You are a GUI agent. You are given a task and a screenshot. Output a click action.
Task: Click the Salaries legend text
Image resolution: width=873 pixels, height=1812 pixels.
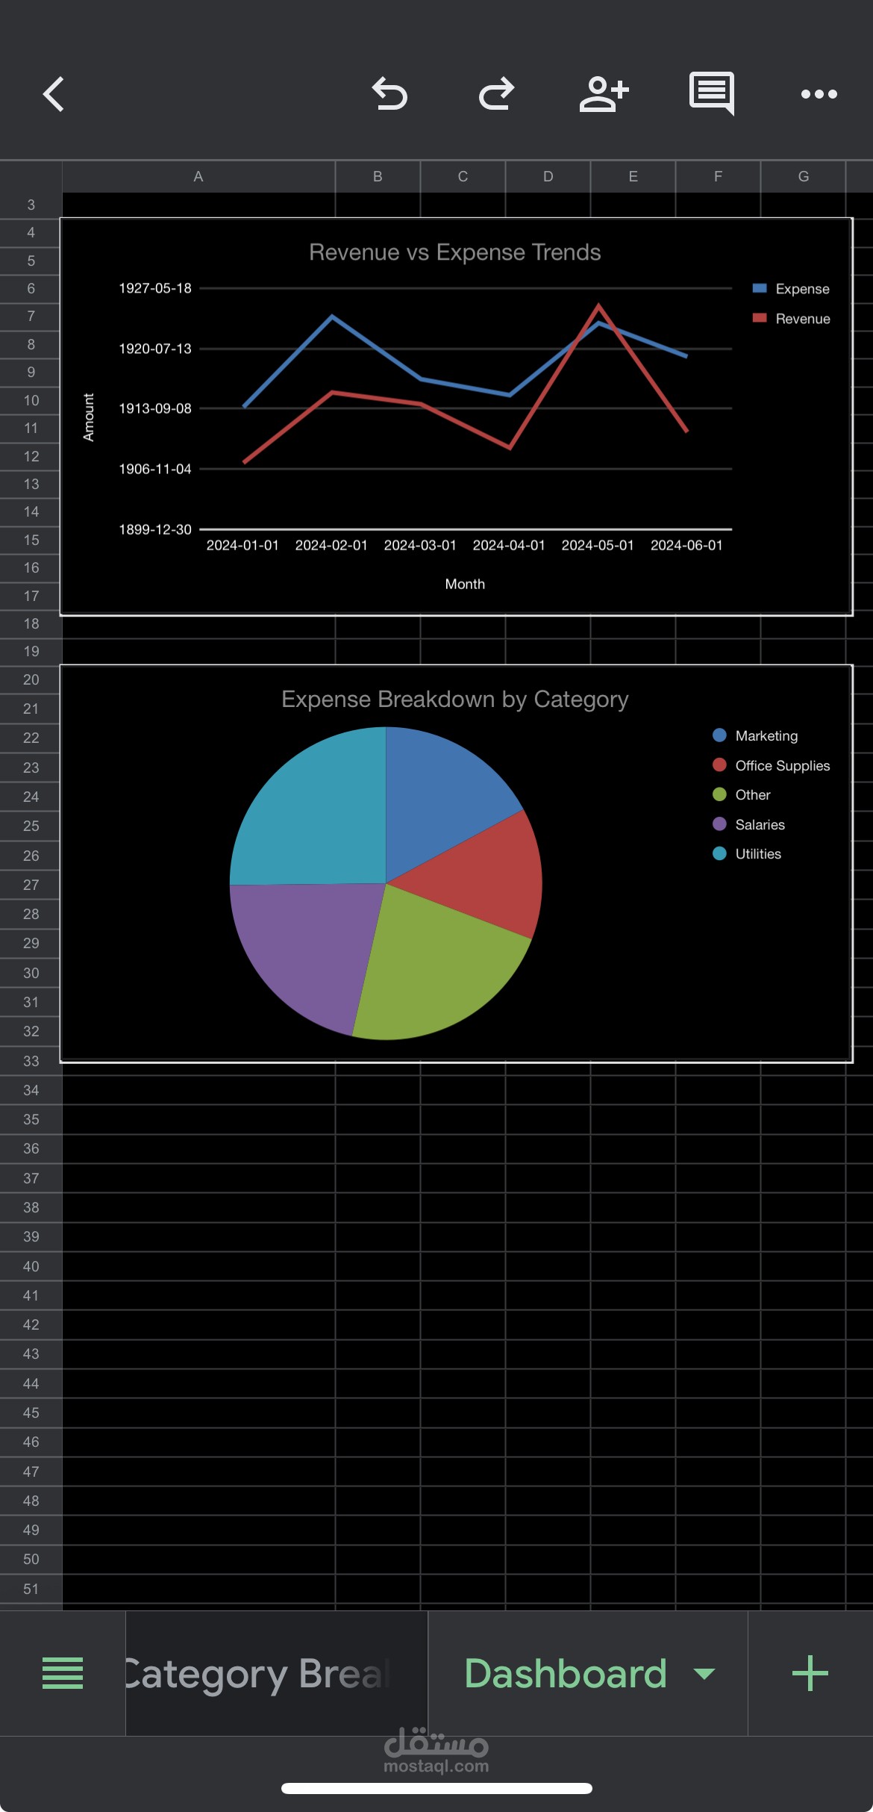[x=760, y=824]
